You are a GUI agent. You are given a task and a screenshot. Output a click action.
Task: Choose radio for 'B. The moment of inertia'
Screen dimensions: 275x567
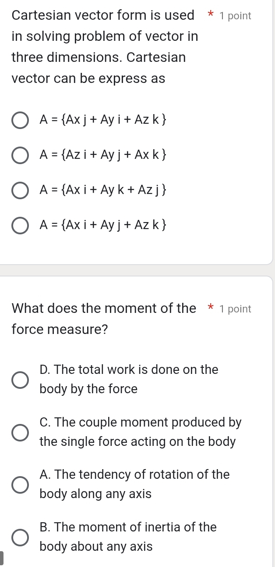point(20,537)
